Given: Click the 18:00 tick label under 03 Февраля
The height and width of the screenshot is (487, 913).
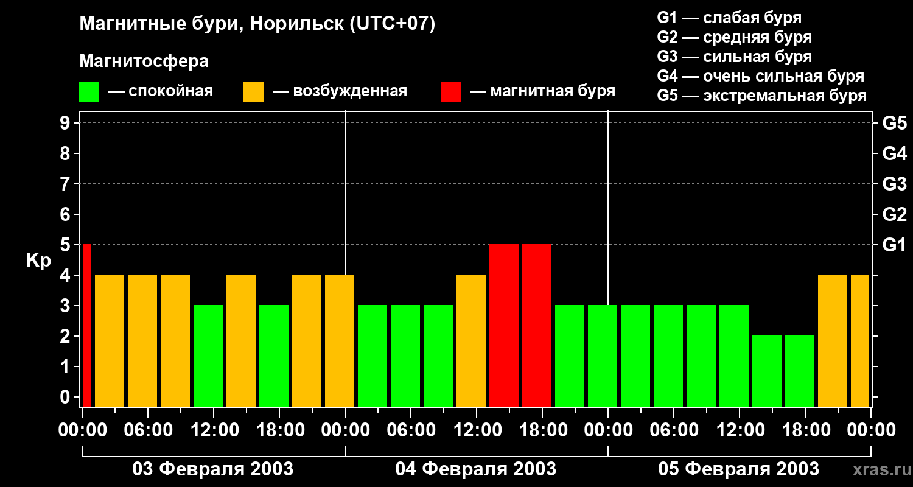Looking at the screenshot, I should (x=279, y=430).
